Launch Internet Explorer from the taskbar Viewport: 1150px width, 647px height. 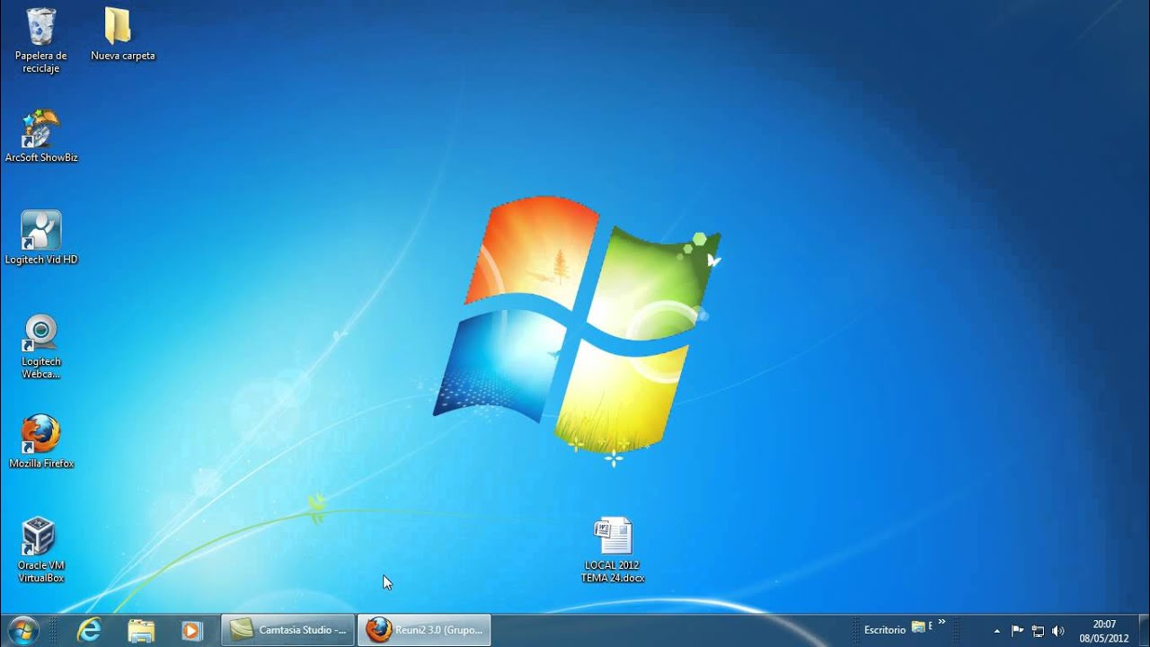89,630
